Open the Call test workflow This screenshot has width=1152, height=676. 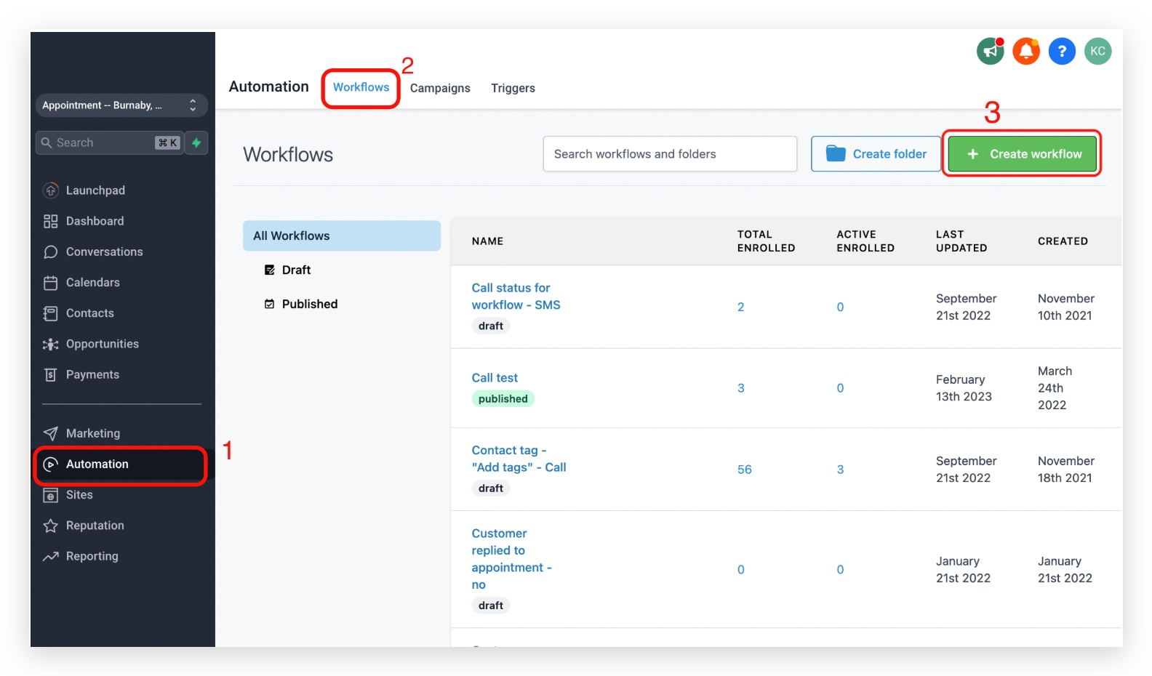click(x=495, y=378)
